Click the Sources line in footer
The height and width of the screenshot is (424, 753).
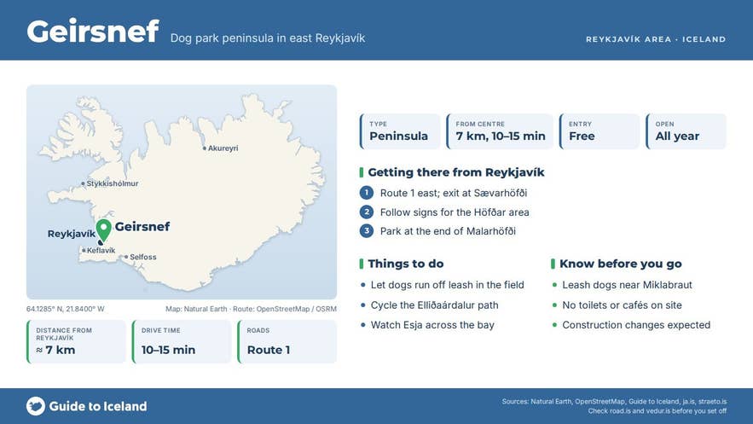coord(614,402)
